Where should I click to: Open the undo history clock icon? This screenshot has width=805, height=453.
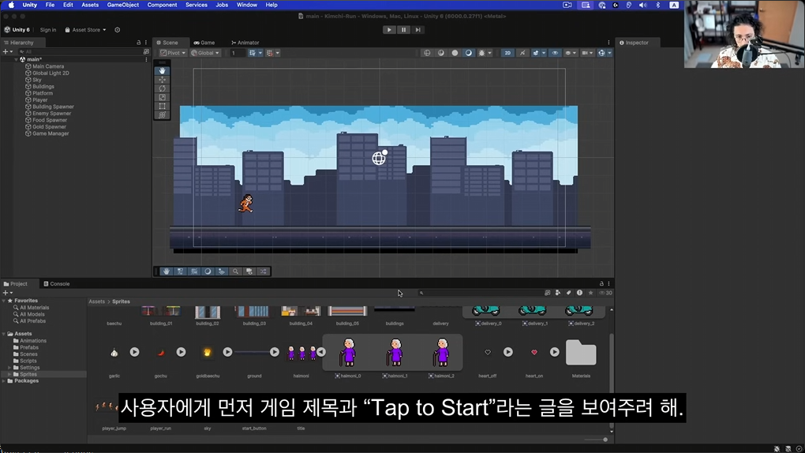[x=117, y=30]
